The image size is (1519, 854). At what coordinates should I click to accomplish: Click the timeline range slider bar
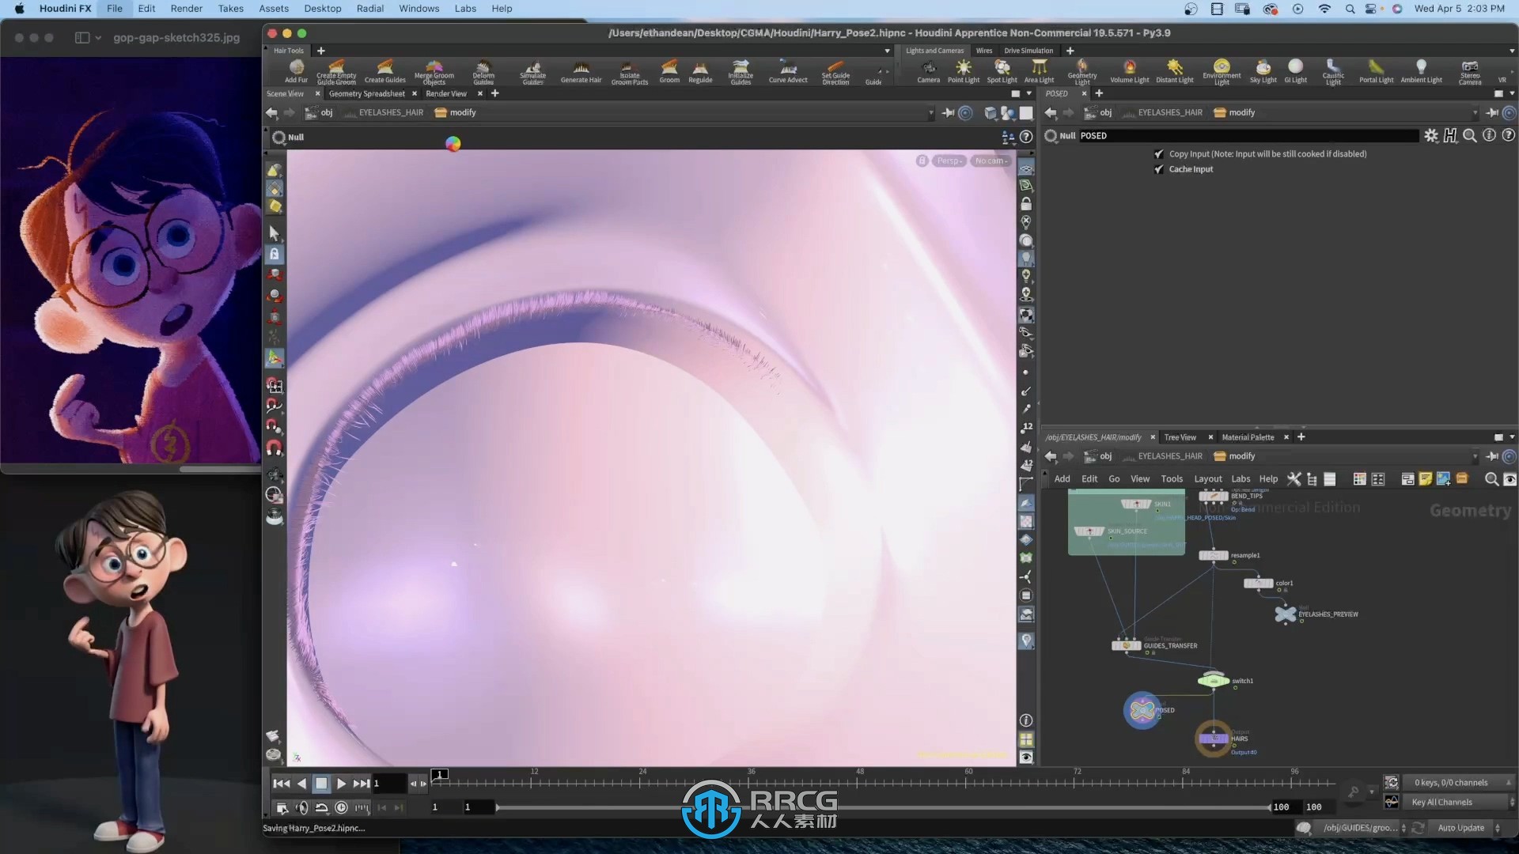click(x=882, y=807)
